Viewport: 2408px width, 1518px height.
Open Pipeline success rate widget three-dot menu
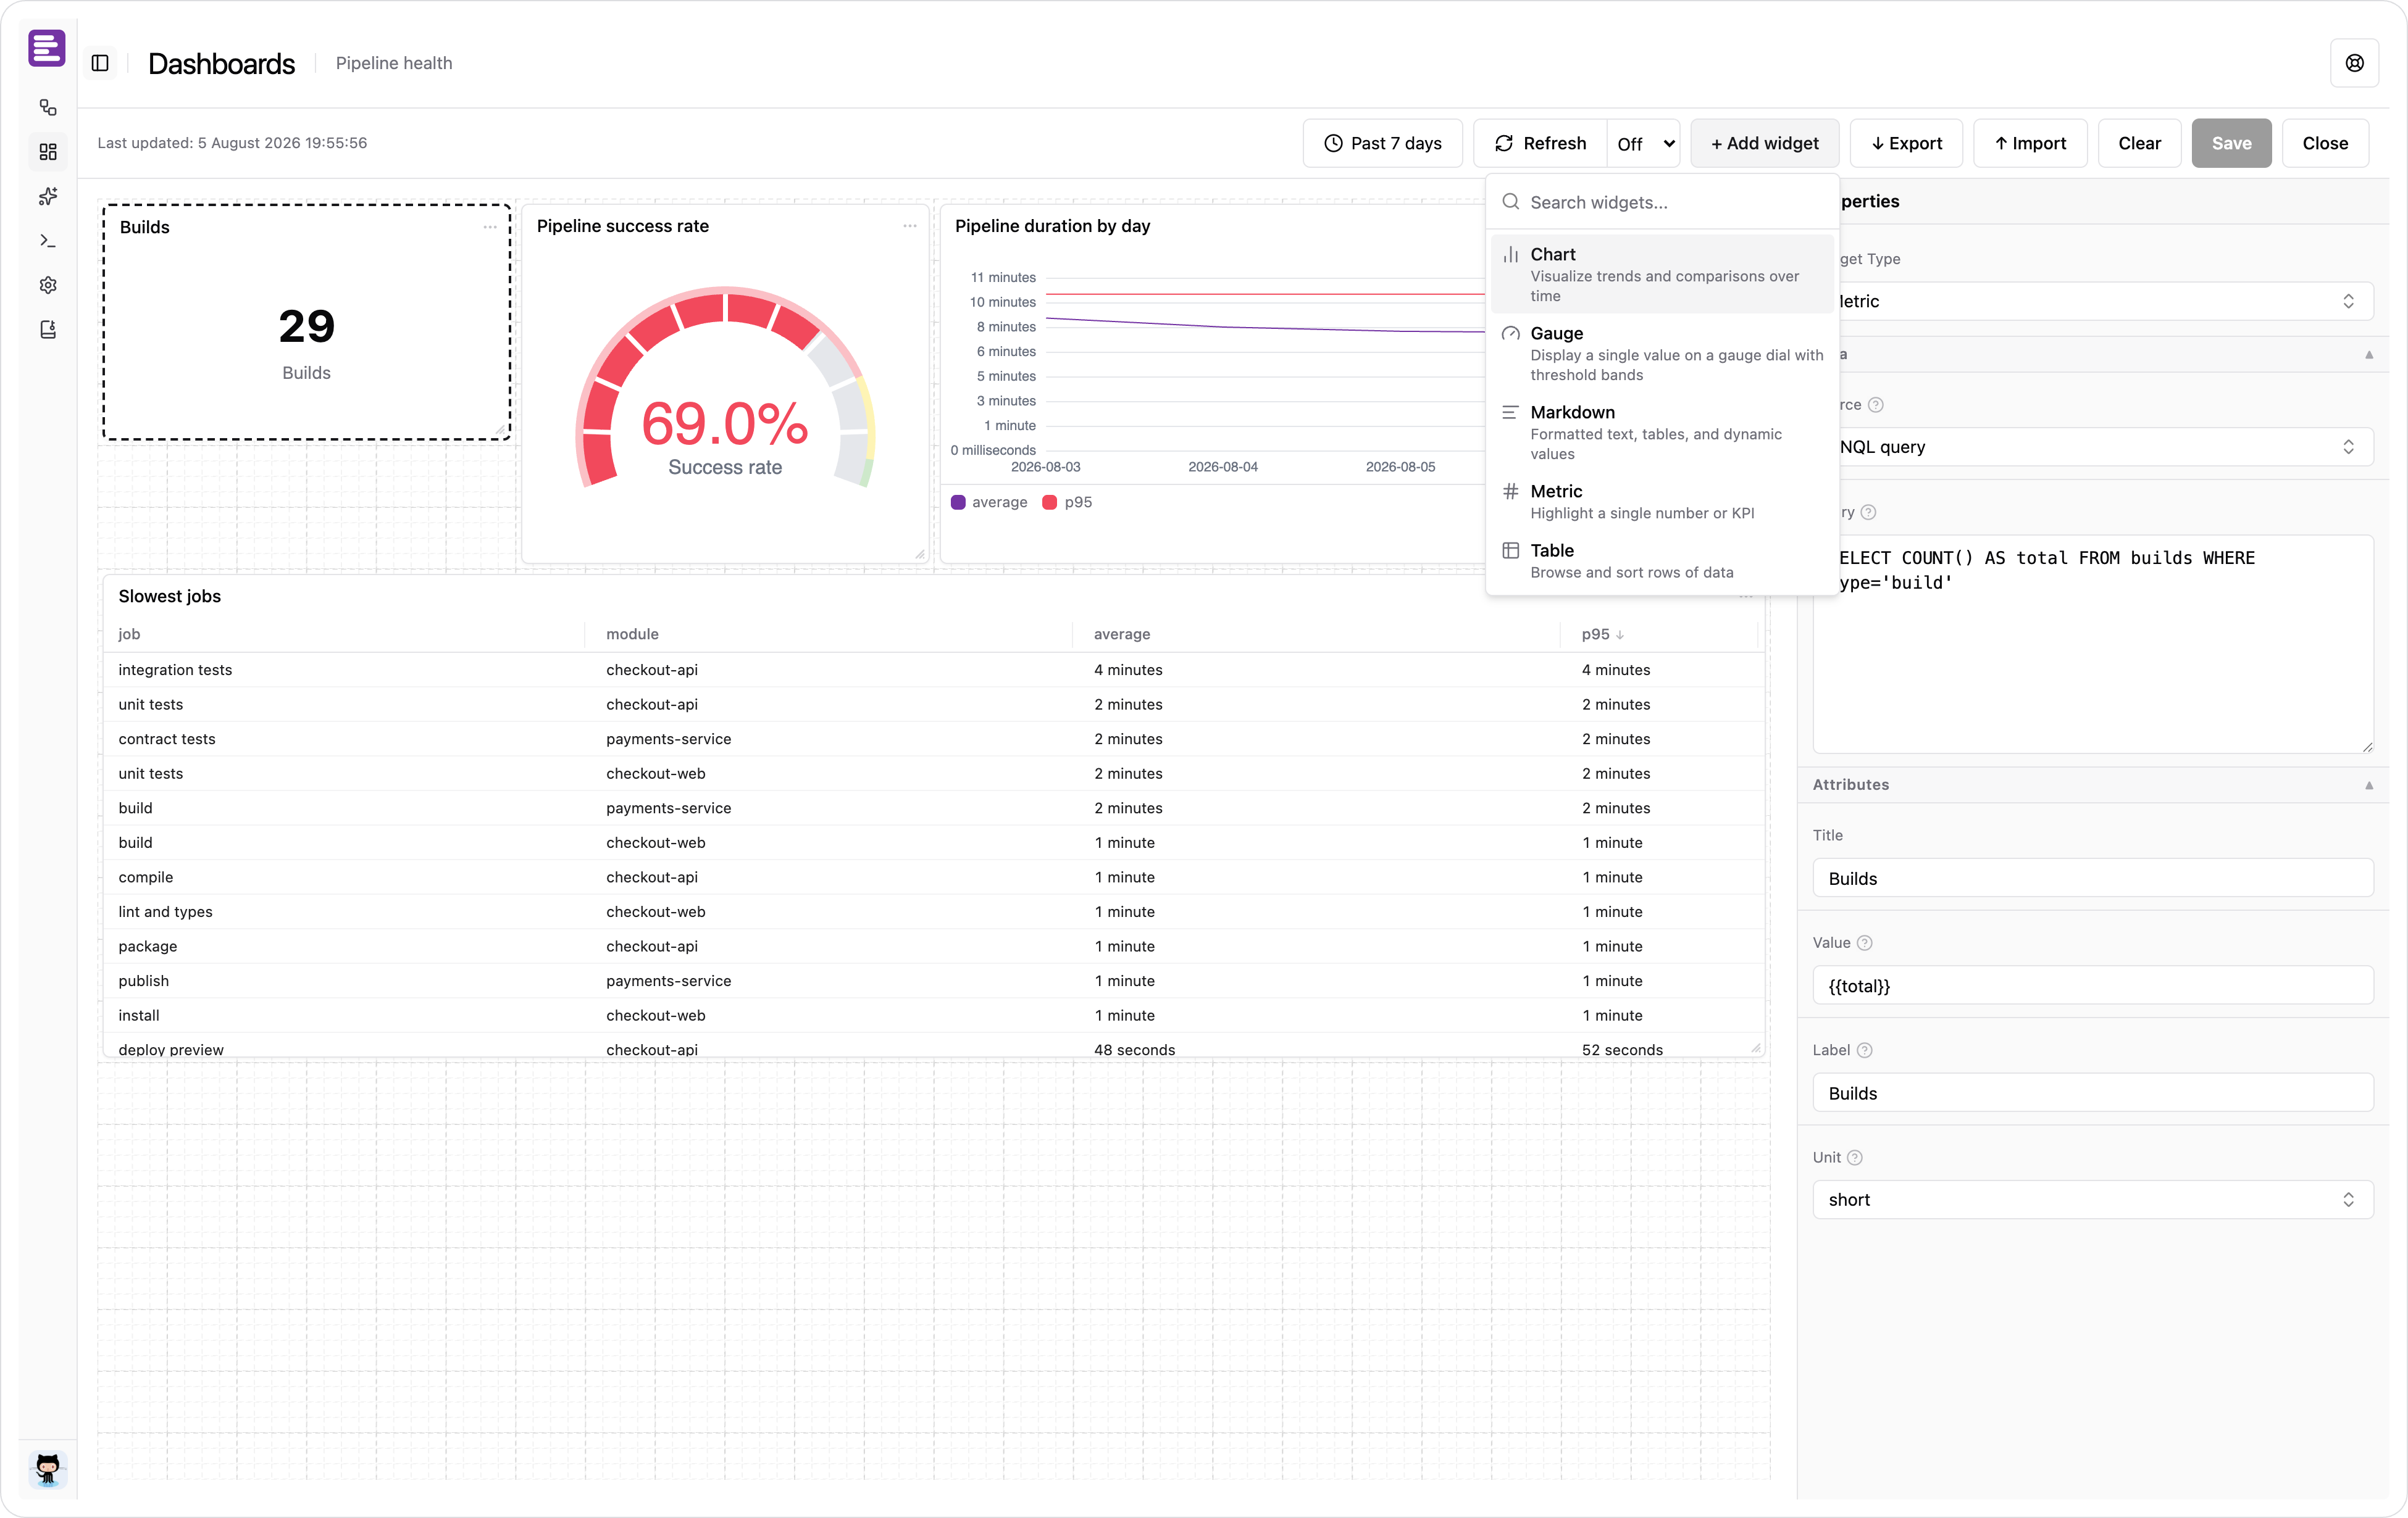pos(910,226)
